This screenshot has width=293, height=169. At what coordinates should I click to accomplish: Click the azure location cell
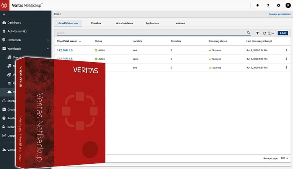136,59
